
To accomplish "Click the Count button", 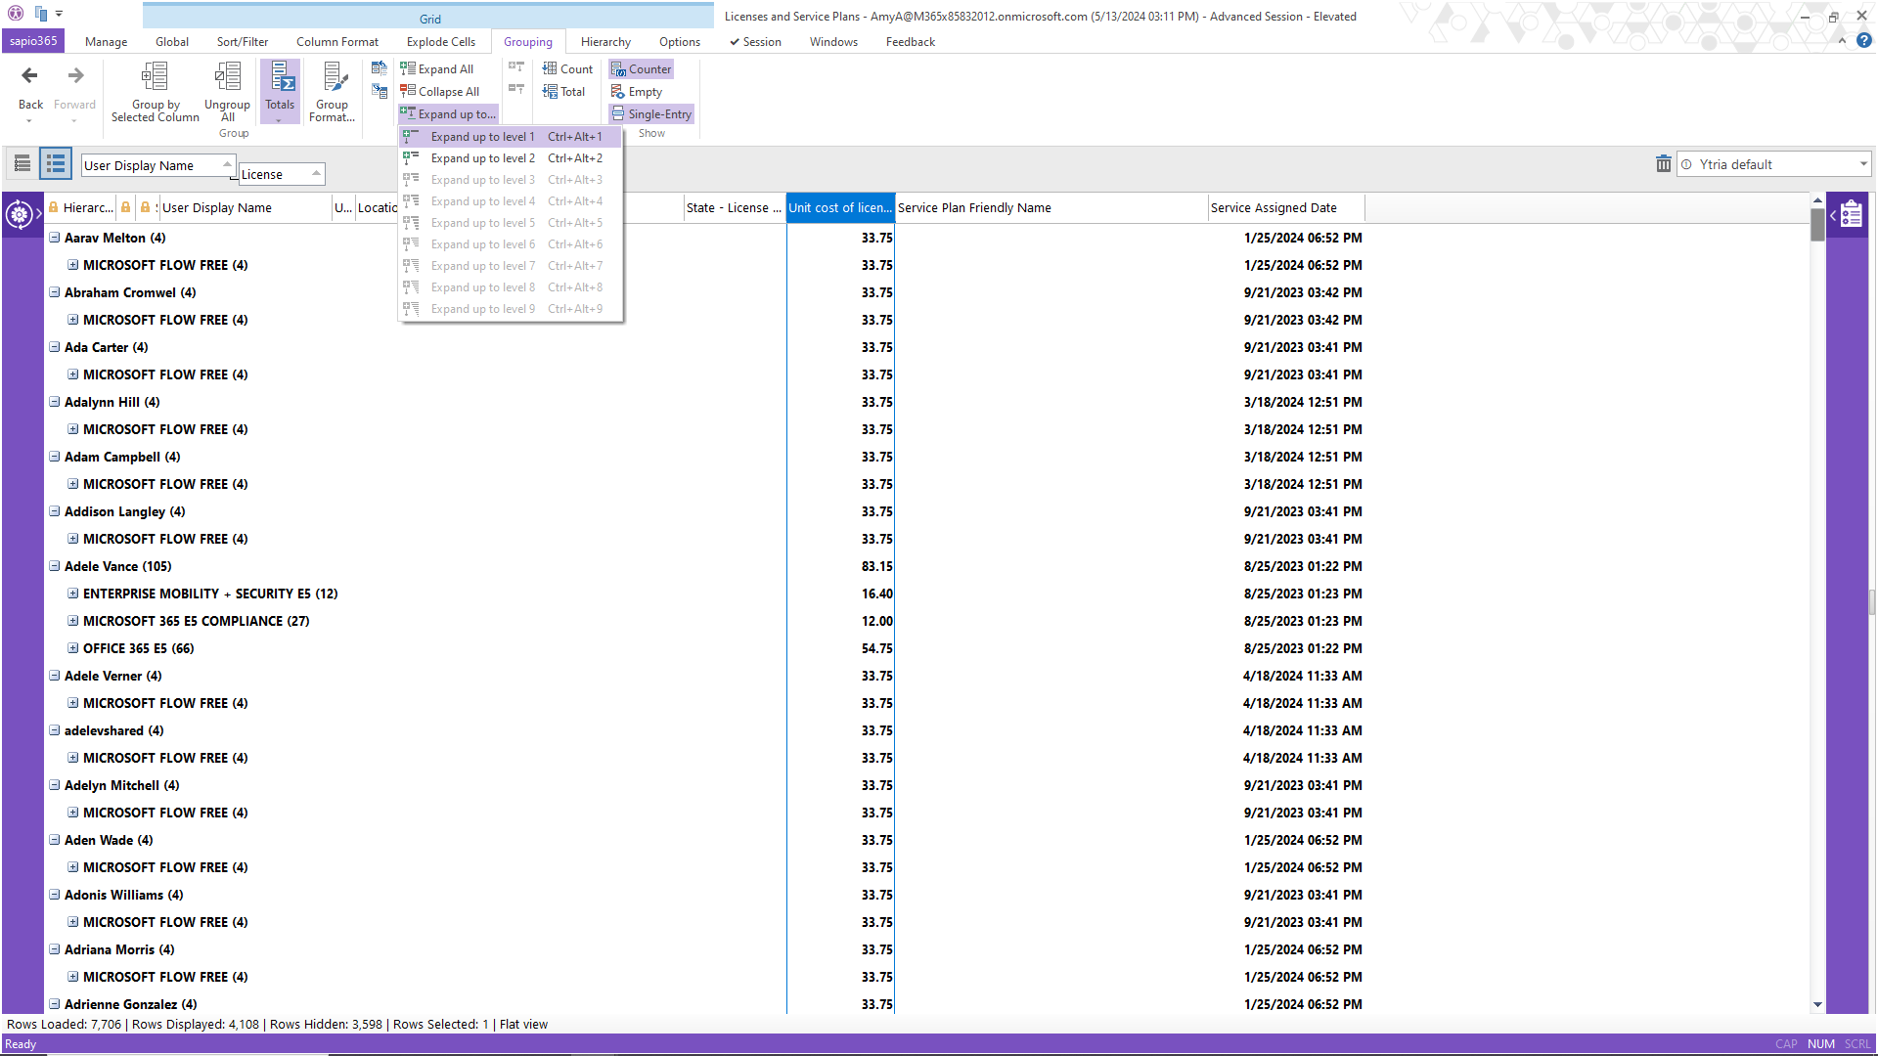I will 568,69.
